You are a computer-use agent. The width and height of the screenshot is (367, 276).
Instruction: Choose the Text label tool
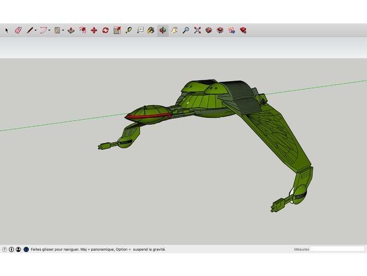coord(140,30)
